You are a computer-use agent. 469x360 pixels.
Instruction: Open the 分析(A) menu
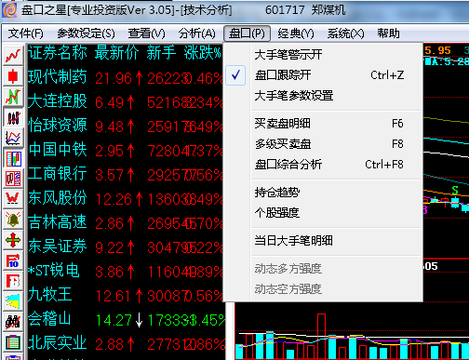click(196, 33)
